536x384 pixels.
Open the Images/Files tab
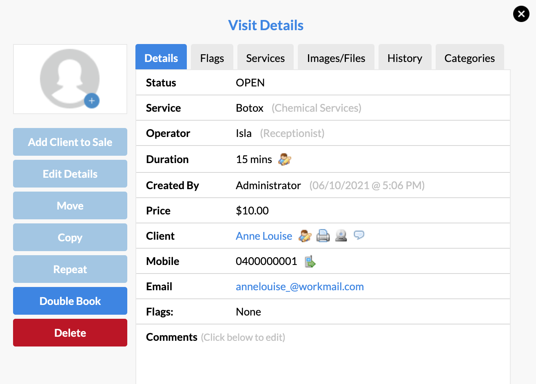coord(336,57)
